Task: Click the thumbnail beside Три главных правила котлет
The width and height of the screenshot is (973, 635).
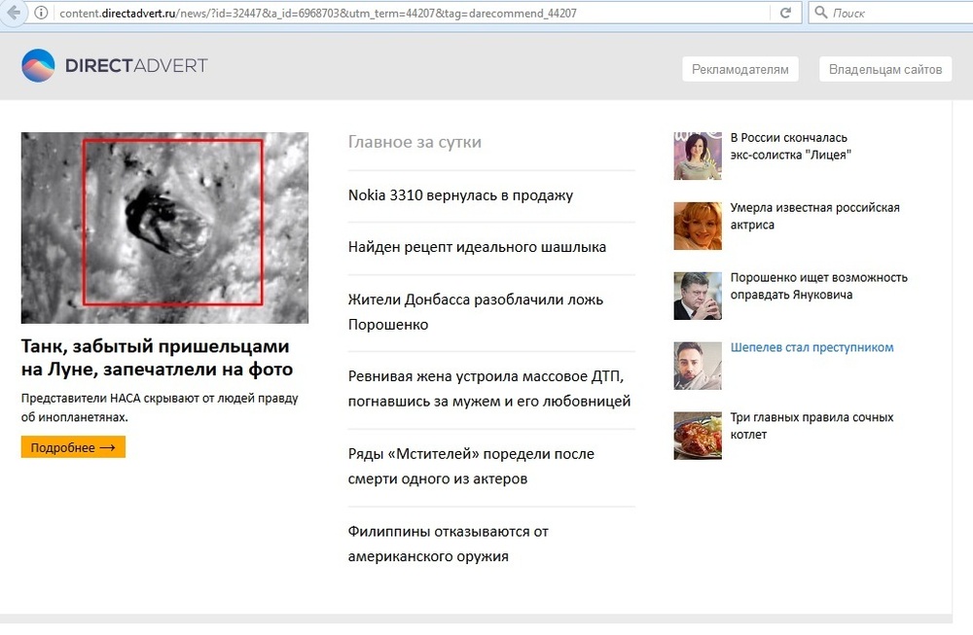Action: tap(698, 436)
